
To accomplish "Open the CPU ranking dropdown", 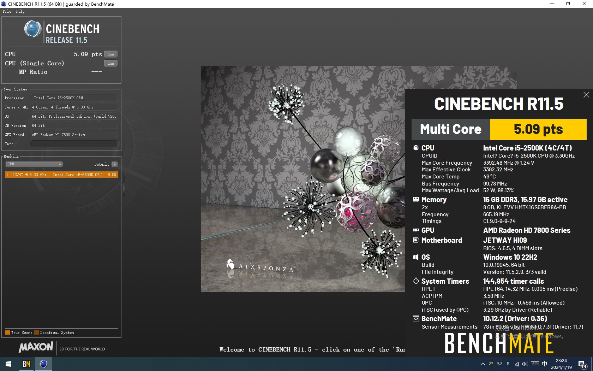I will point(34,164).
